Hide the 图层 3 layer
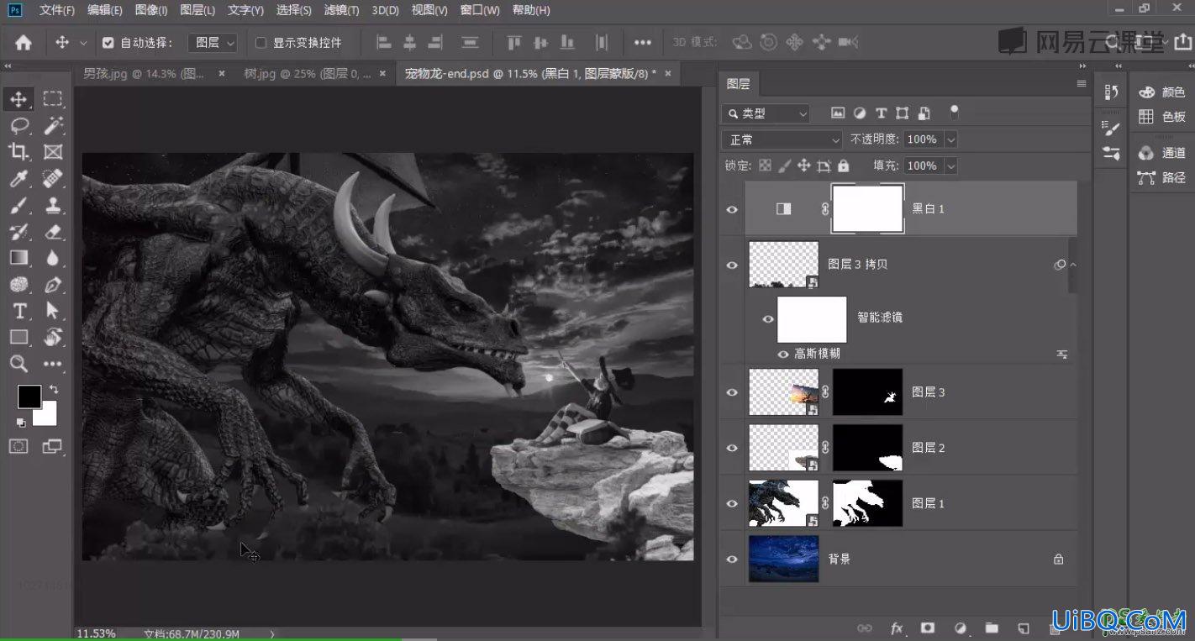 pyautogui.click(x=731, y=392)
